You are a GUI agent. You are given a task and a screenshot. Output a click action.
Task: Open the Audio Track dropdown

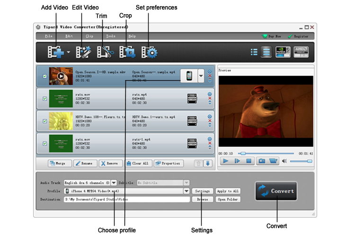tap(114, 183)
